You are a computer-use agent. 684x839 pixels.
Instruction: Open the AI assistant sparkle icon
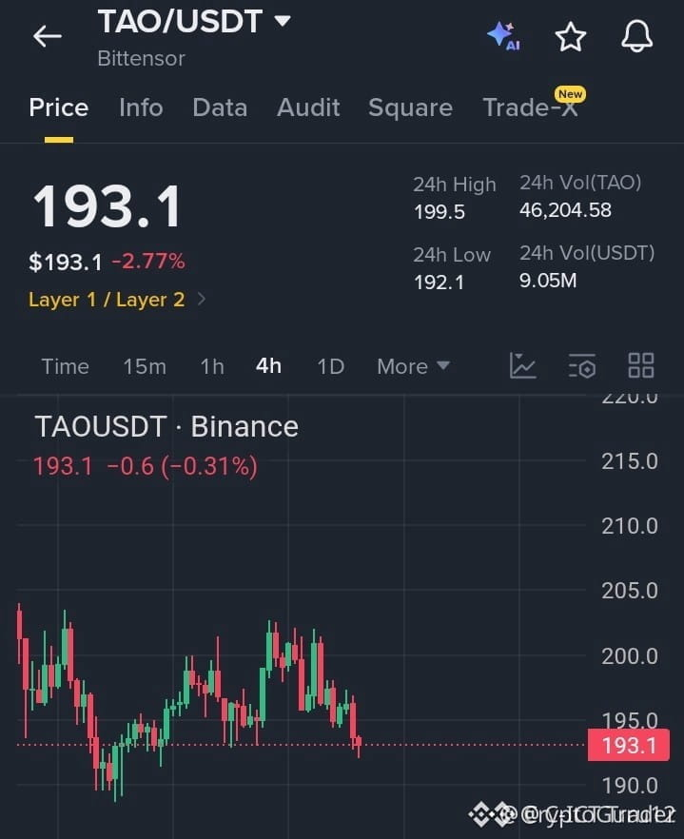point(503,36)
